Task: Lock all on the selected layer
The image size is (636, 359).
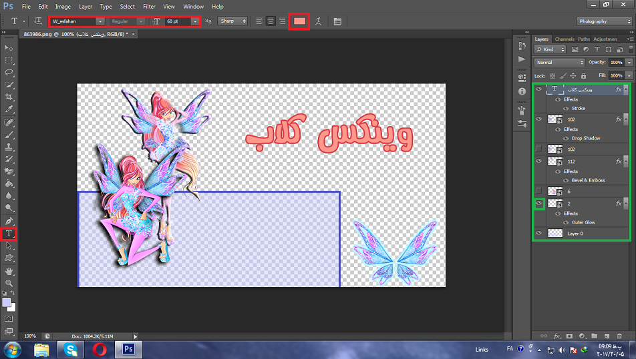Action: pyautogui.click(x=583, y=76)
